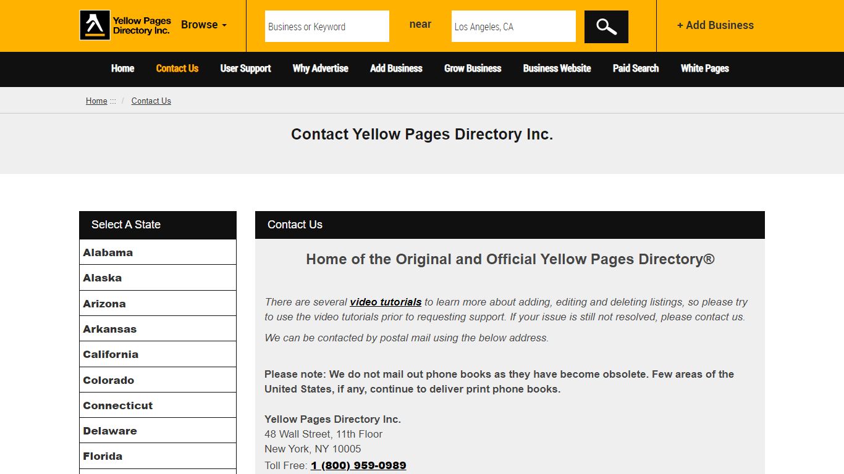The height and width of the screenshot is (474, 844).
Task: Click the Contact Yellow Pages Directory Inc. title
Action: click(x=422, y=134)
